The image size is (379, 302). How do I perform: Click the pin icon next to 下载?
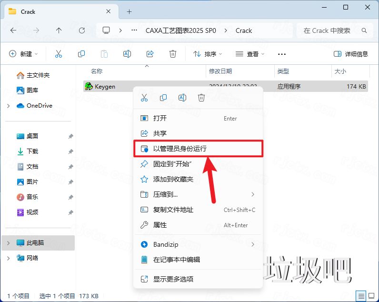(x=70, y=151)
